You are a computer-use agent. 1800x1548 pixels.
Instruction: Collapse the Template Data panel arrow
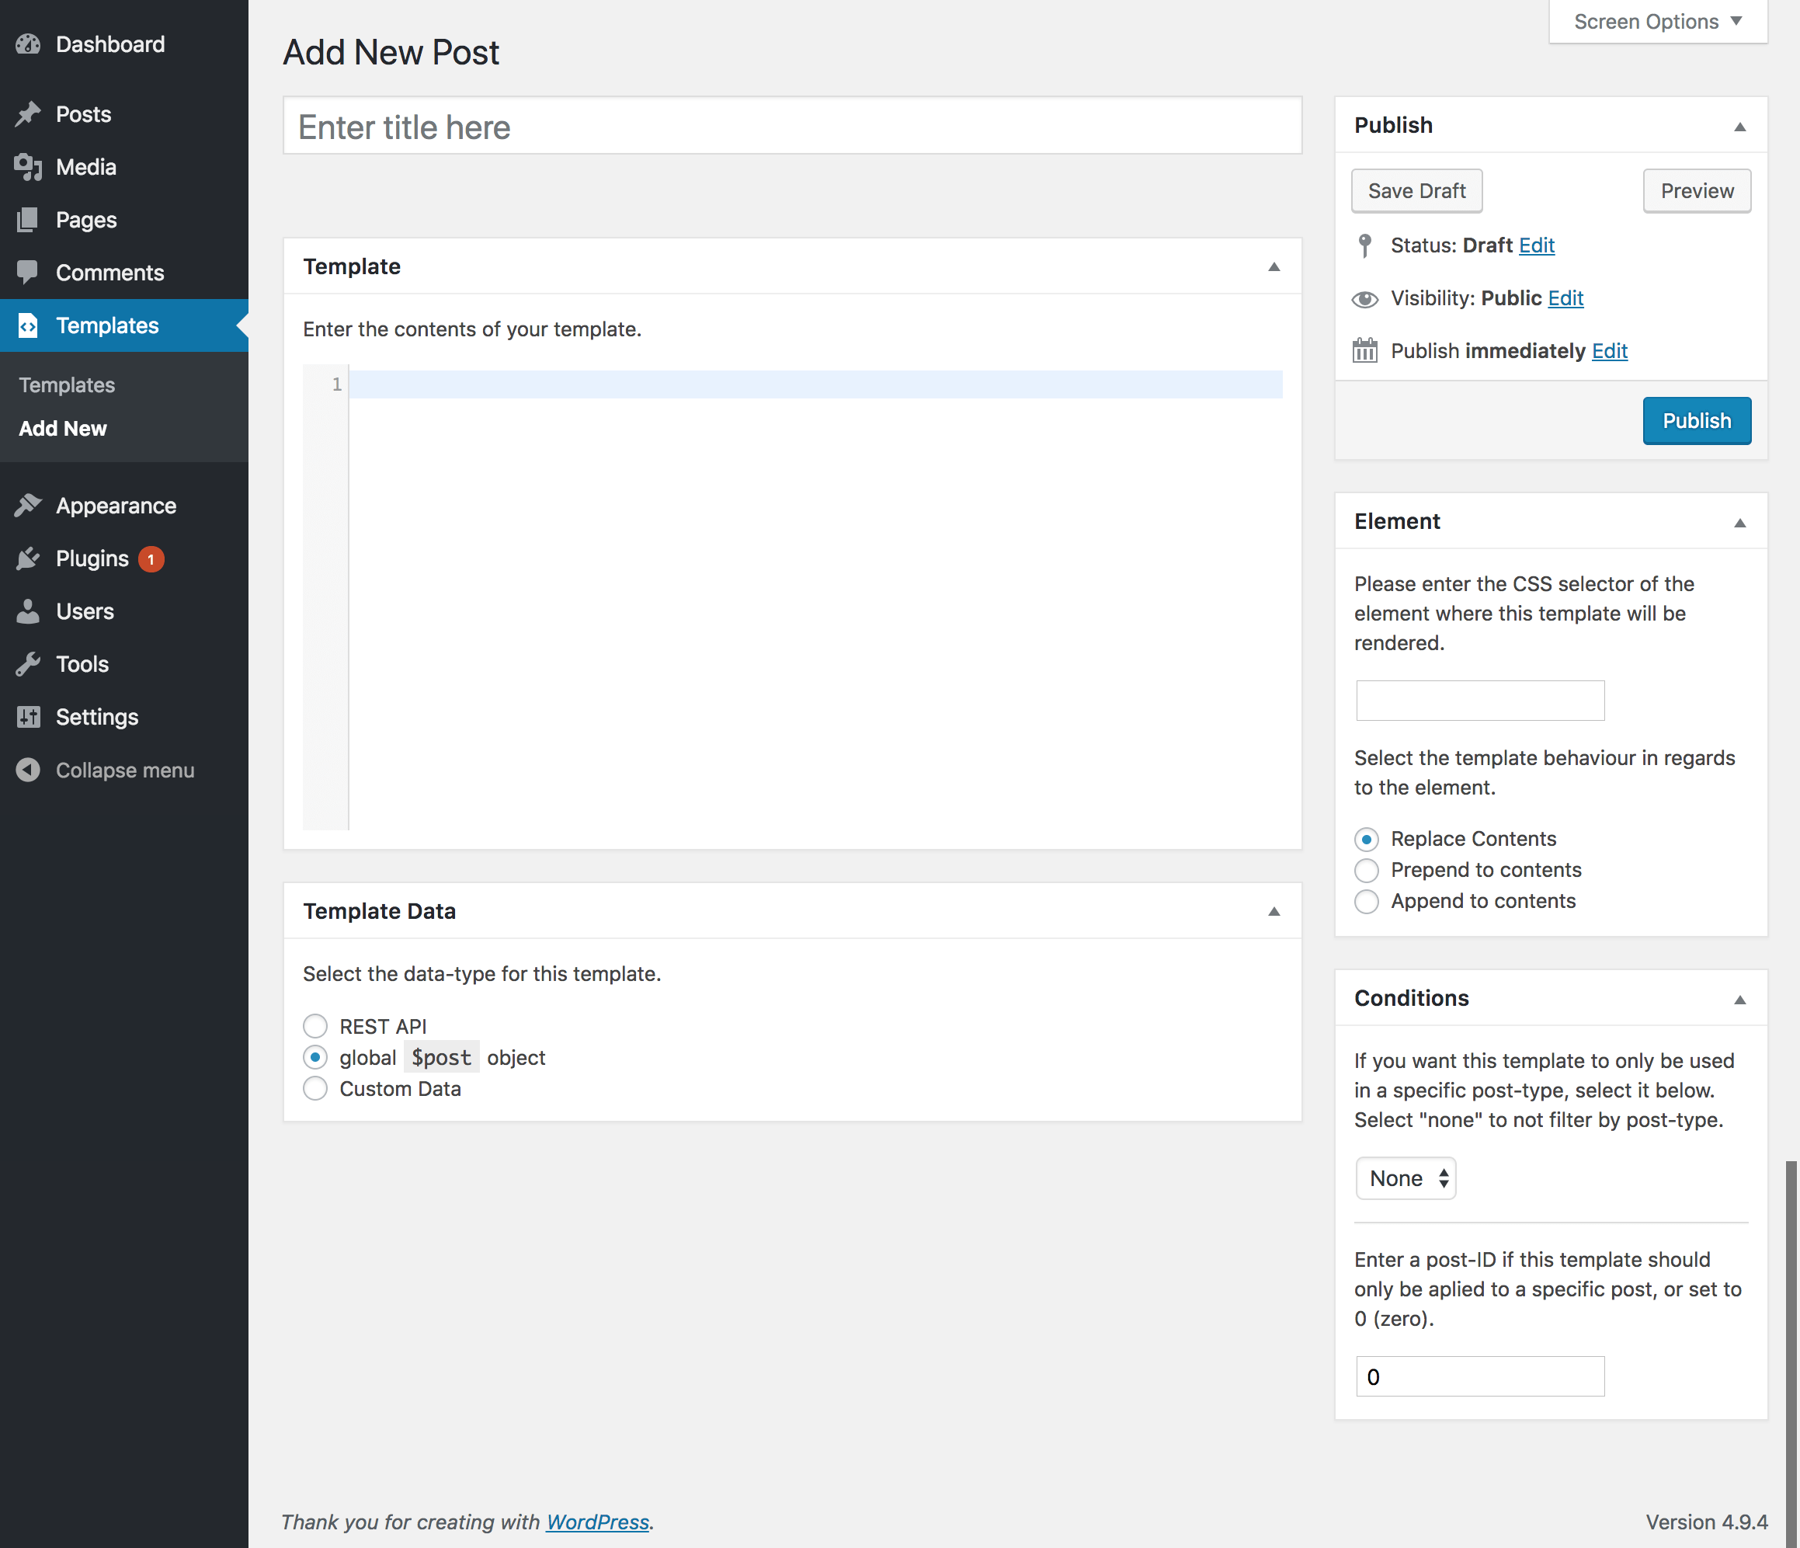(1274, 911)
